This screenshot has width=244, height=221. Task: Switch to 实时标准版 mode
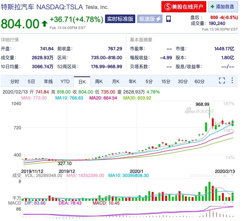pos(120,19)
